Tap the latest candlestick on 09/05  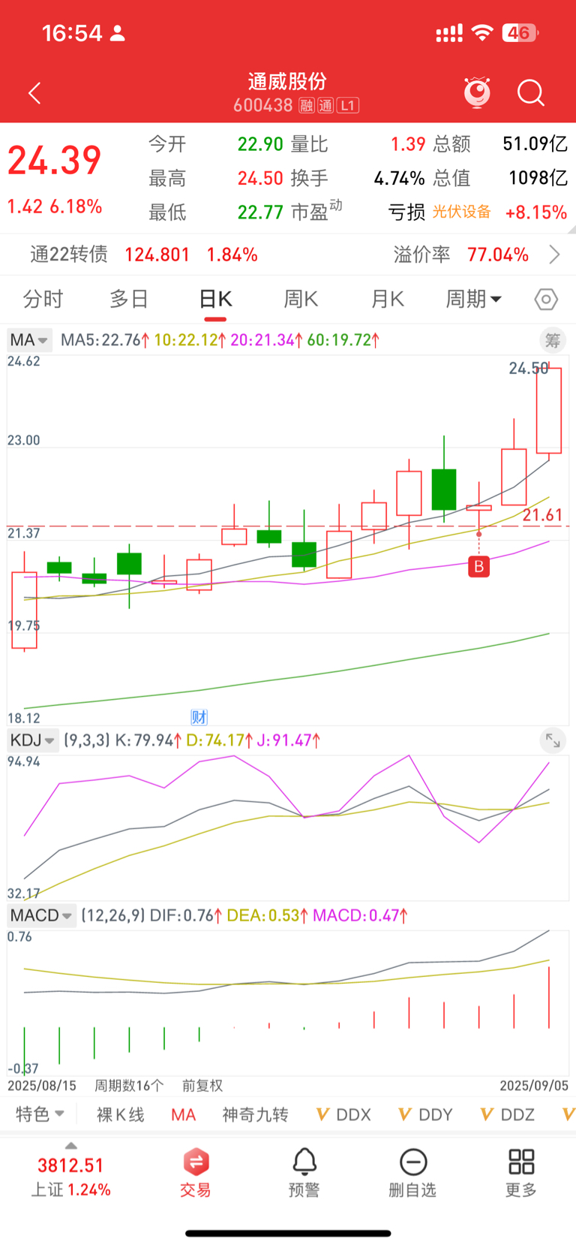click(549, 410)
